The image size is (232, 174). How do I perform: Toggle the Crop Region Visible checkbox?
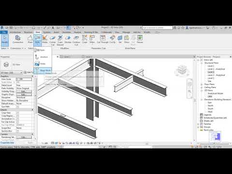17,116
